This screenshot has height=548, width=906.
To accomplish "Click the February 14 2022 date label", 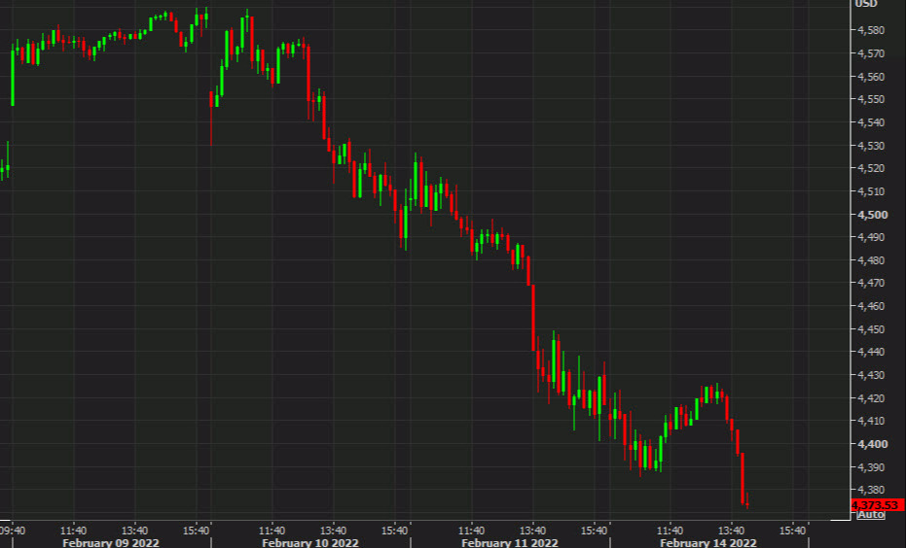I will [708, 543].
